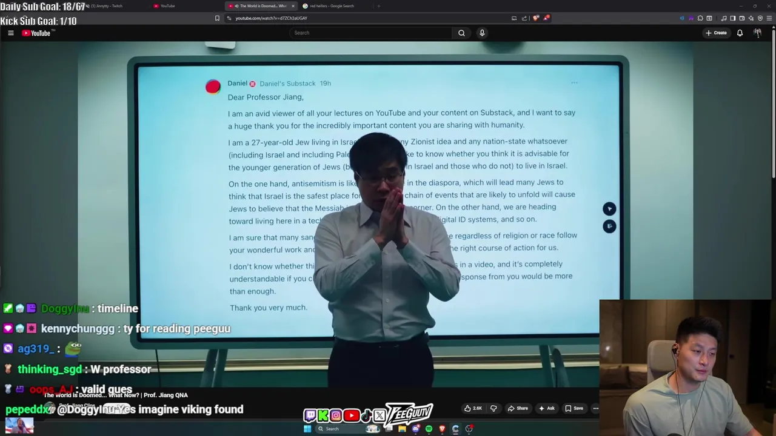This screenshot has width=776, height=436.
Task: Click the Create button
Action: [x=716, y=33]
